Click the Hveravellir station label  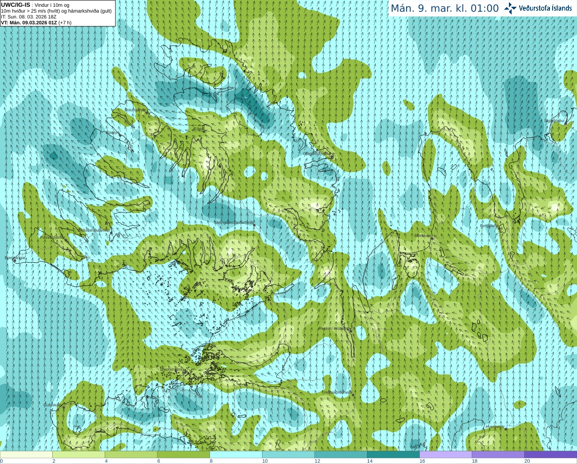coord(495,427)
